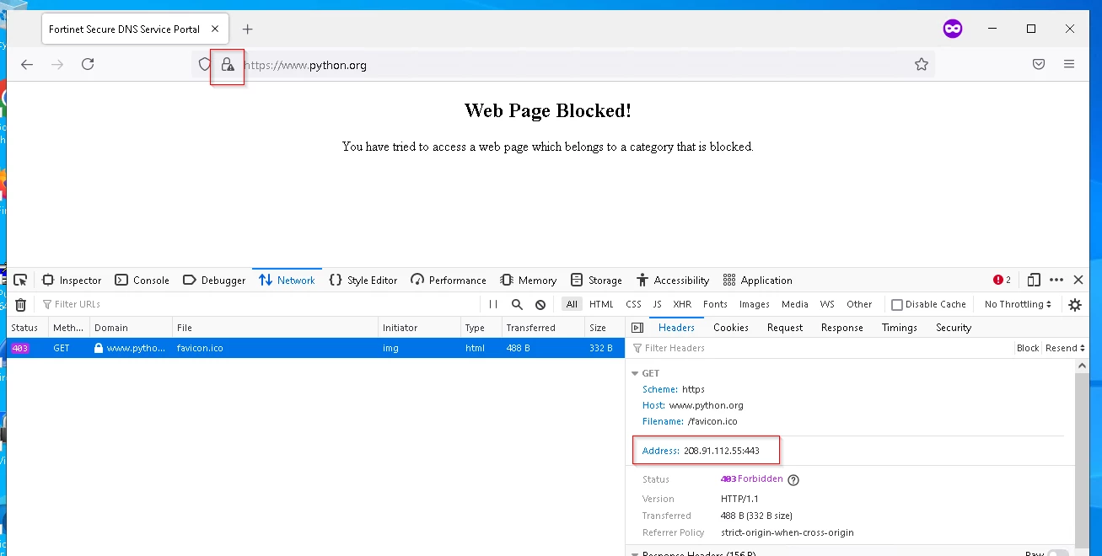Open the Timings details tab
The width and height of the screenshot is (1102, 556).
(900, 328)
